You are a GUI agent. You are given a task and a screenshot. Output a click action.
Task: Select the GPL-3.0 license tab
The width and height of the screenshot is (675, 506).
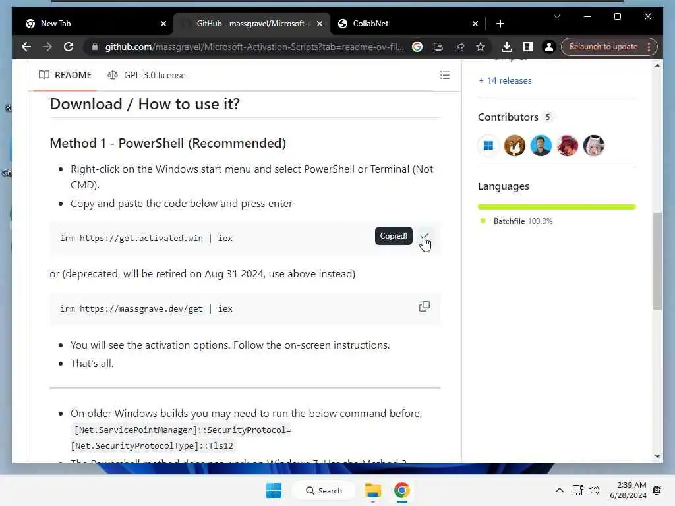point(146,75)
